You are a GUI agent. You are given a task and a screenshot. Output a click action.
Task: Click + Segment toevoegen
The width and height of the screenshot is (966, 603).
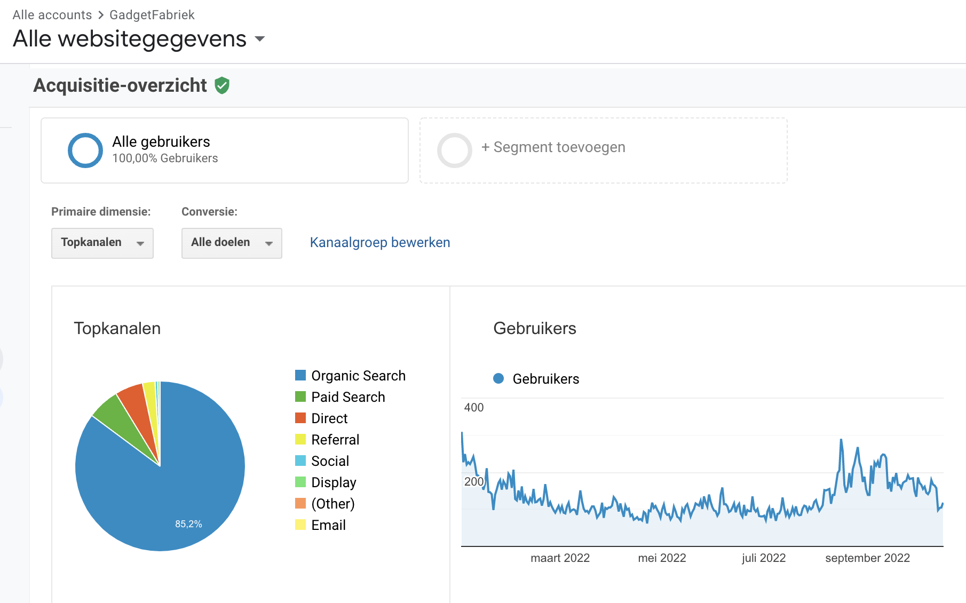(x=553, y=147)
